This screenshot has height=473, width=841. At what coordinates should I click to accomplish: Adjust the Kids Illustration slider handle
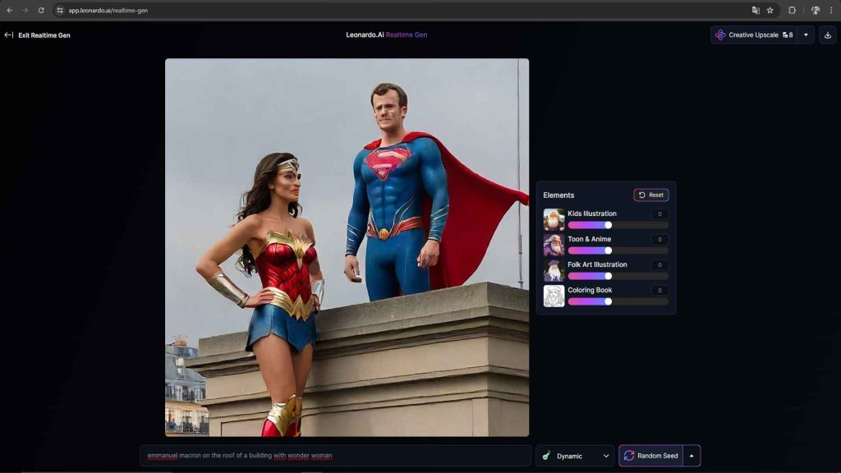[x=609, y=225]
